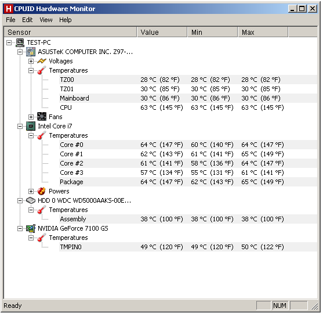Select the Core #0 row
Viewport: 323px width, 316px height.
(188, 145)
